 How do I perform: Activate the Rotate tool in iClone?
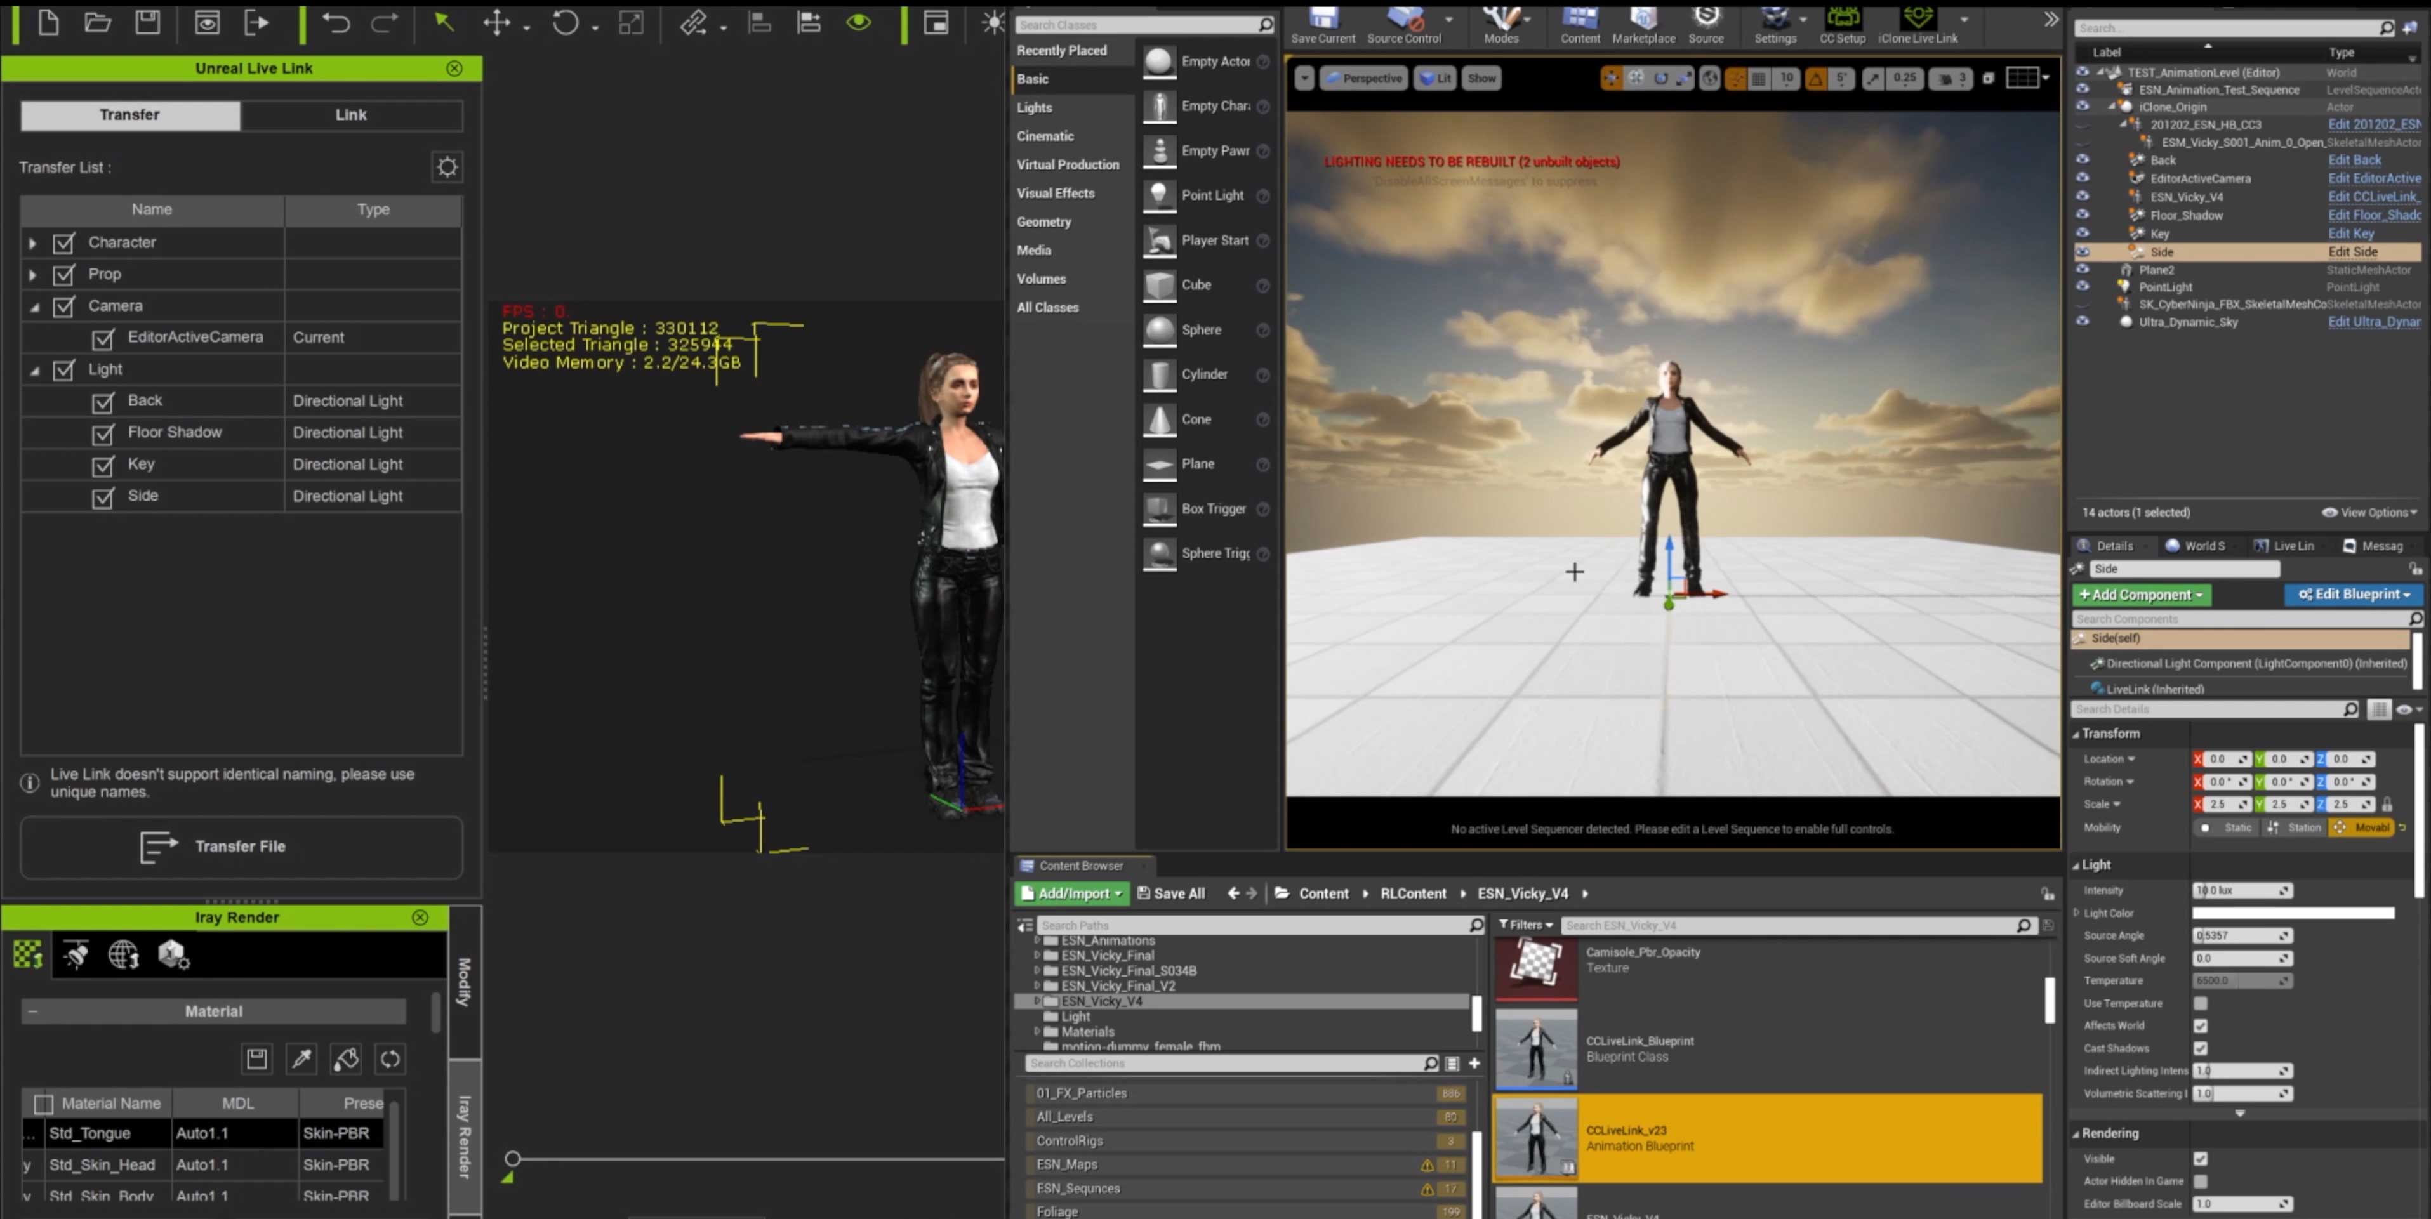[x=566, y=23]
